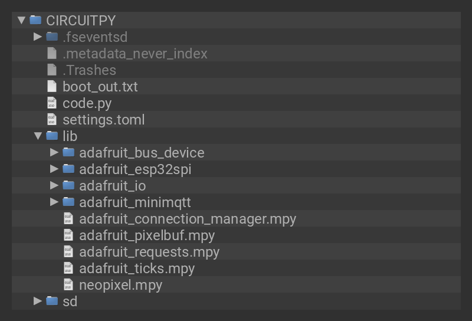Click the lib folder icon
Screen dimensions: 472x321
52,136
